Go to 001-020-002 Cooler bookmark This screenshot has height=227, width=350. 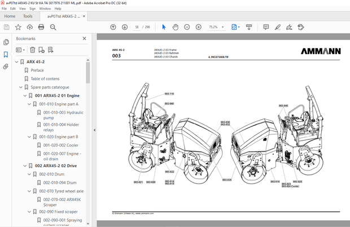coord(61,145)
